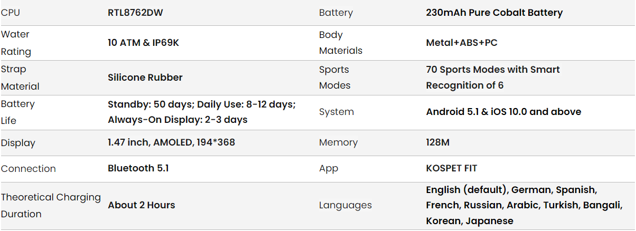Viewport: 636px width, 231px height.
Task: Click the Water Rating label
Action: 16,43
